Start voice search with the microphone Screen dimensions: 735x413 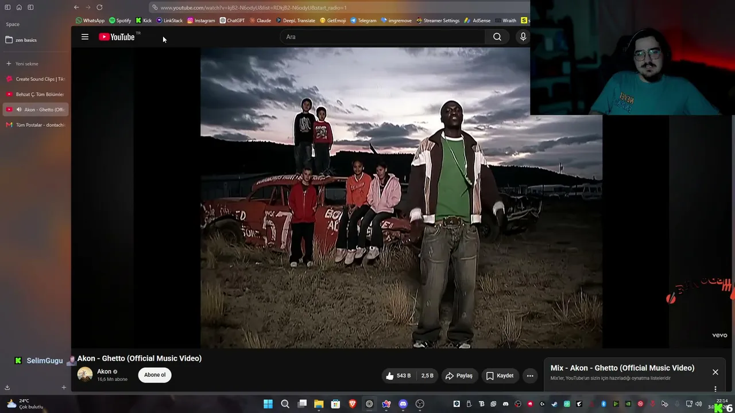523,37
